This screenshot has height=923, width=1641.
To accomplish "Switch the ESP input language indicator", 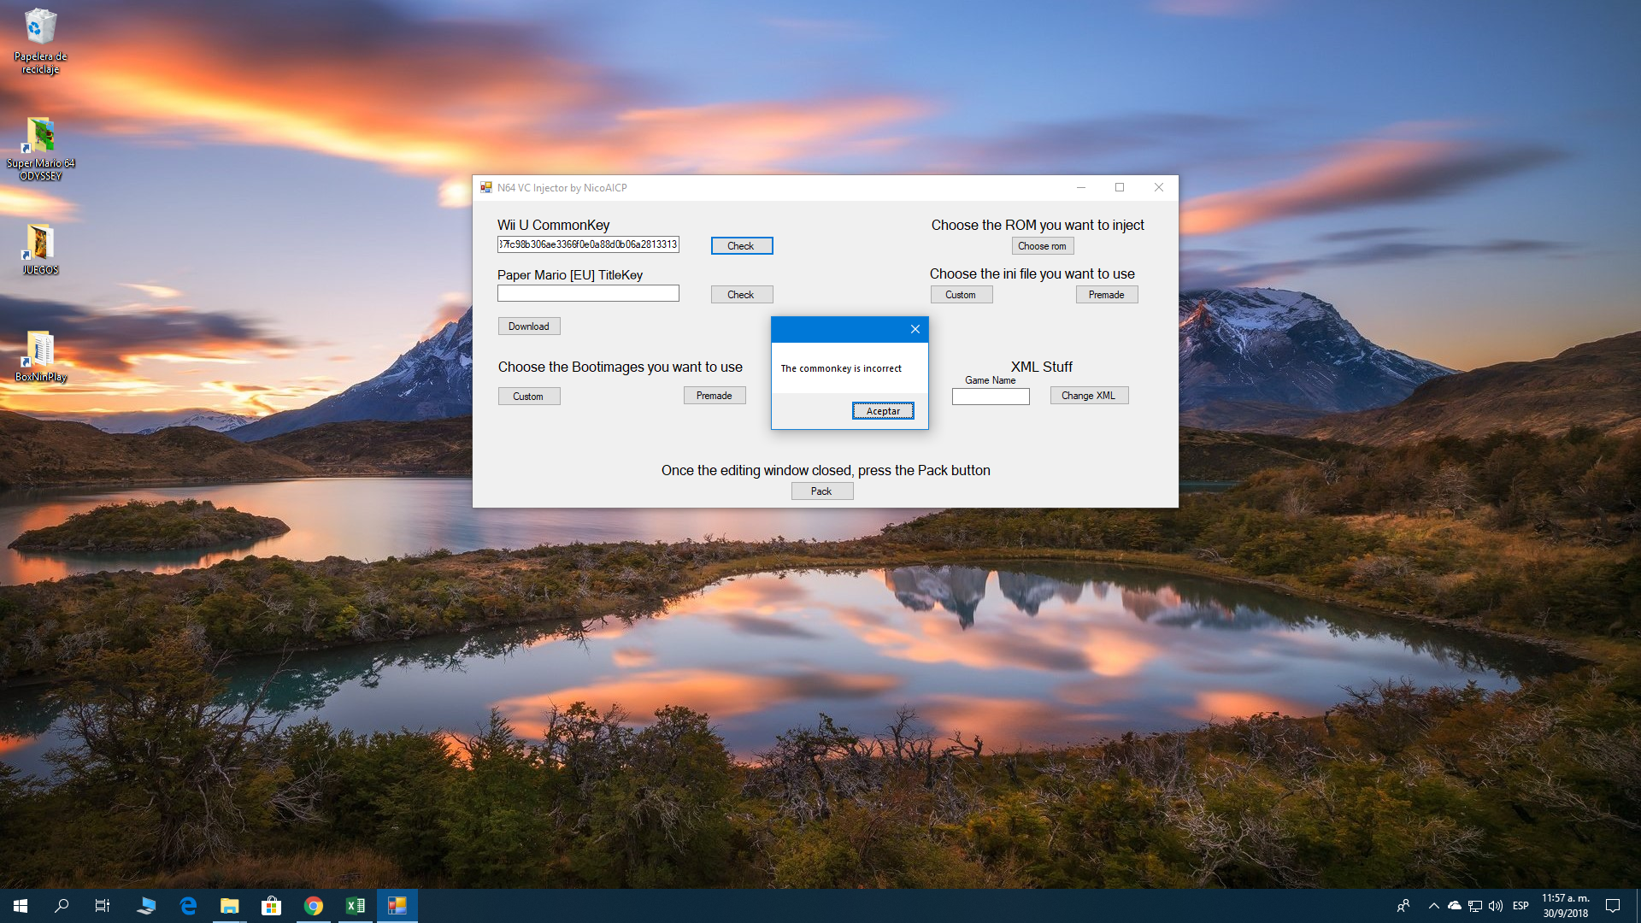I will tap(1520, 906).
